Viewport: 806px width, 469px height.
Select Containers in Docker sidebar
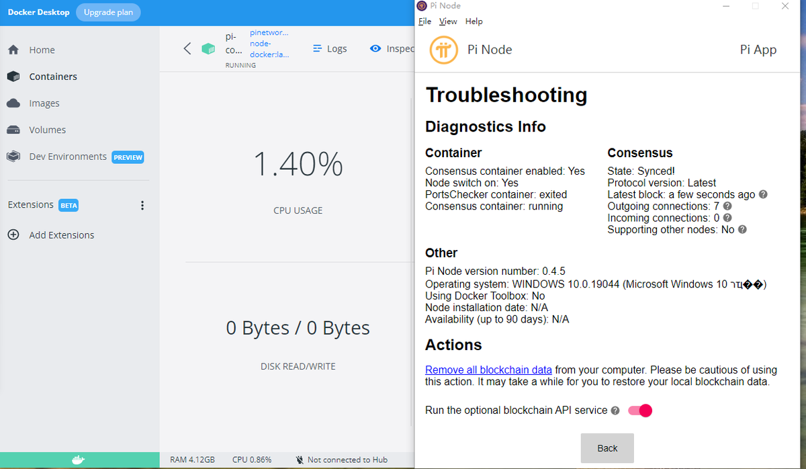click(52, 77)
